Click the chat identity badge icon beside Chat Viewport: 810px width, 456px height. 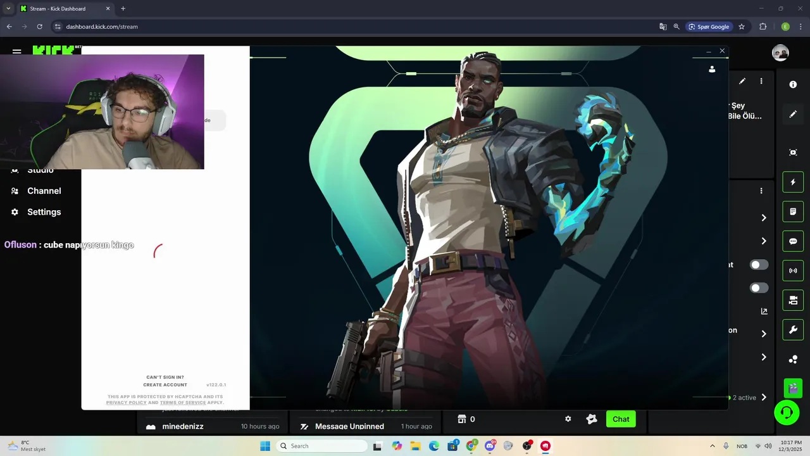coord(592,419)
